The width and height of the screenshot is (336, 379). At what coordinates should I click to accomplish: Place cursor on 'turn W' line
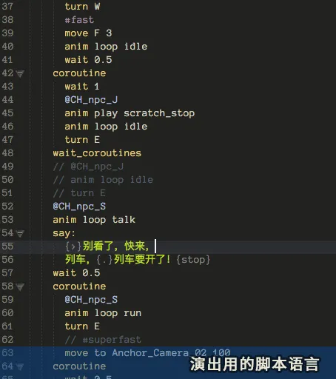(x=82, y=7)
